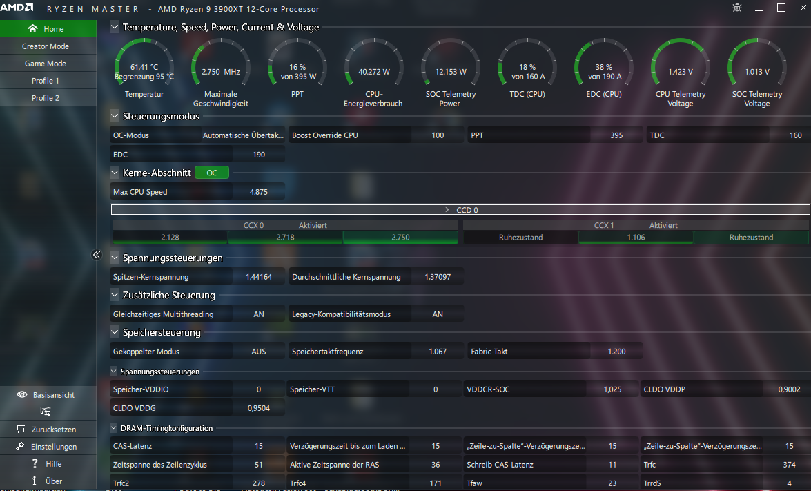The width and height of the screenshot is (811, 491).
Task: Click CAS-Latenz value 15
Action: (x=259, y=445)
